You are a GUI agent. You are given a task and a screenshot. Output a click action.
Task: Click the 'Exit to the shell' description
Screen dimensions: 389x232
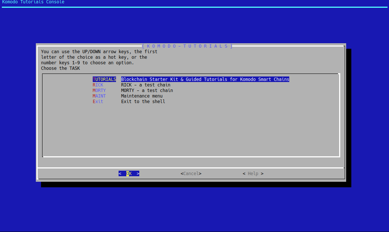tap(143, 102)
